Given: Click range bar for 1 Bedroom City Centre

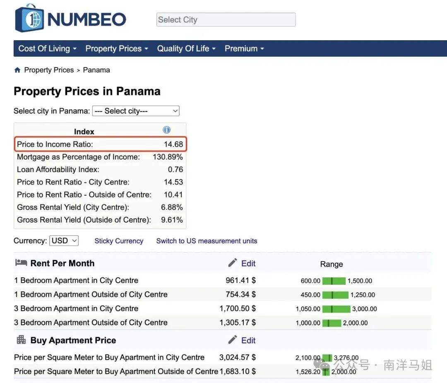Looking at the screenshot, I should 334,281.
